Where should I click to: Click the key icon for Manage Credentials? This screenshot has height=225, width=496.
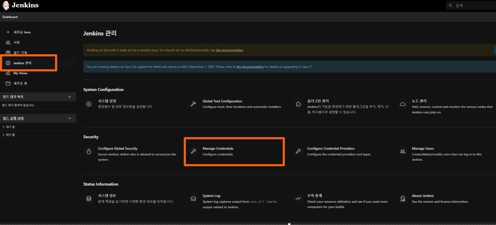193,152
